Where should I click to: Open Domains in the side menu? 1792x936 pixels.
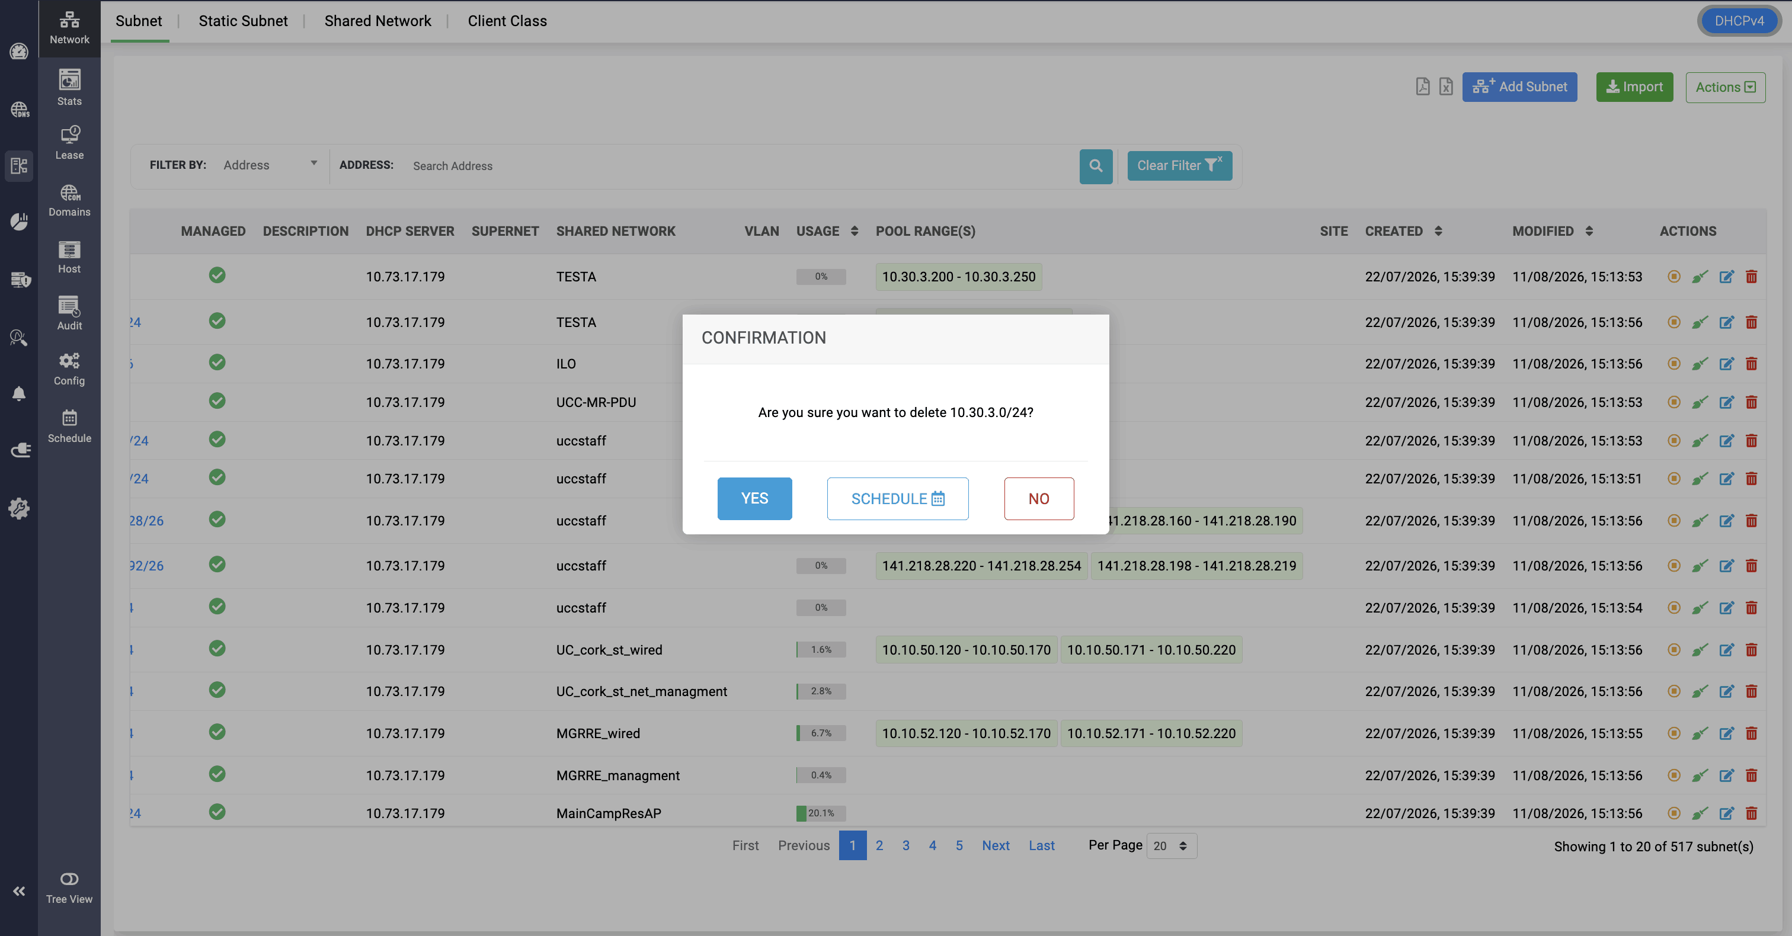[69, 200]
